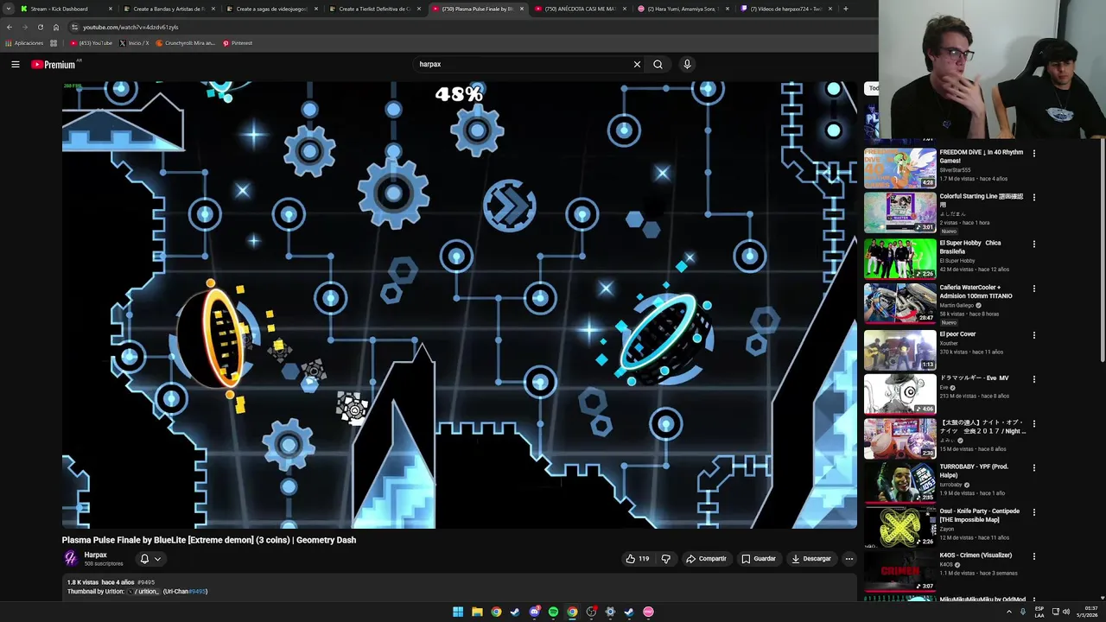Run search with magnifier icon
This screenshot has height=622, width=1106.
pos(658,64)
